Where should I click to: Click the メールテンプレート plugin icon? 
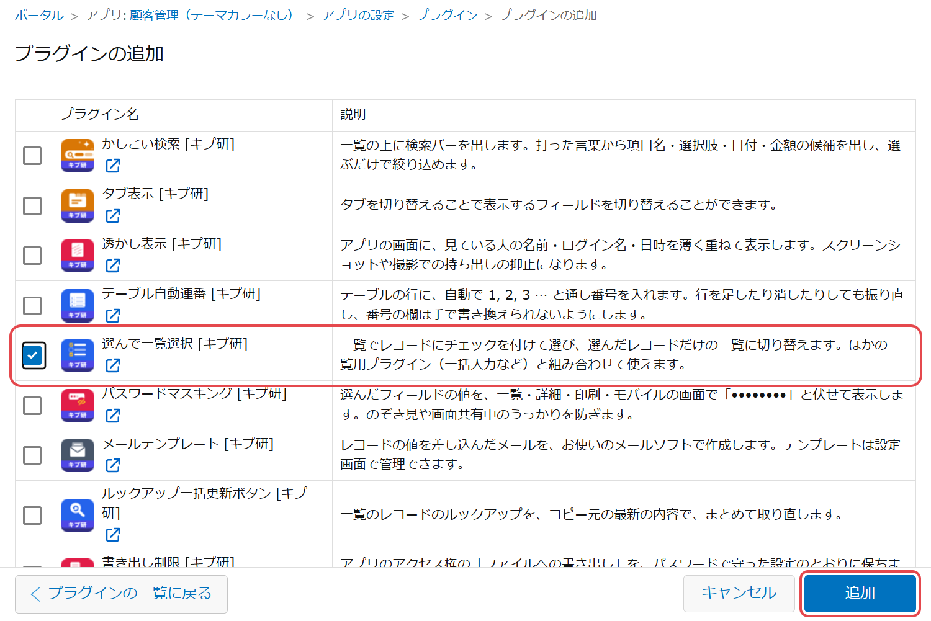point(78,455)
